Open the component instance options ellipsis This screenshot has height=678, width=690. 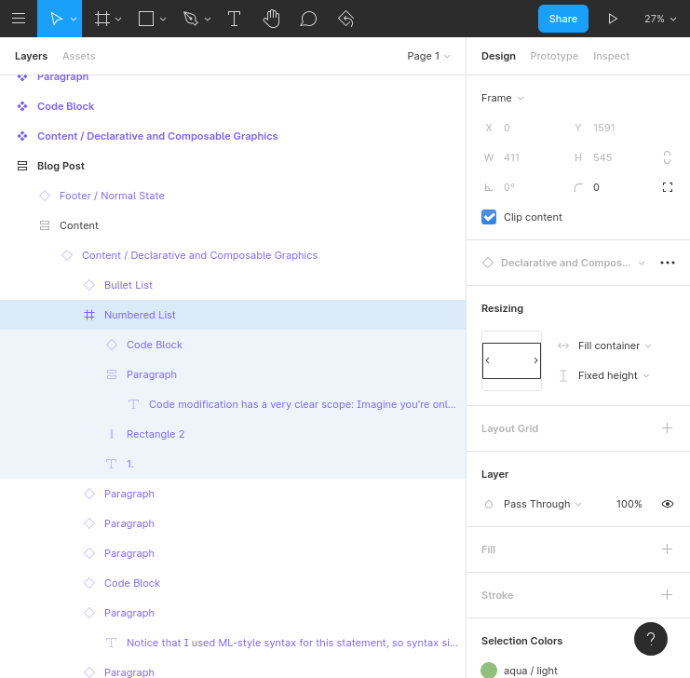coord(668,263)
